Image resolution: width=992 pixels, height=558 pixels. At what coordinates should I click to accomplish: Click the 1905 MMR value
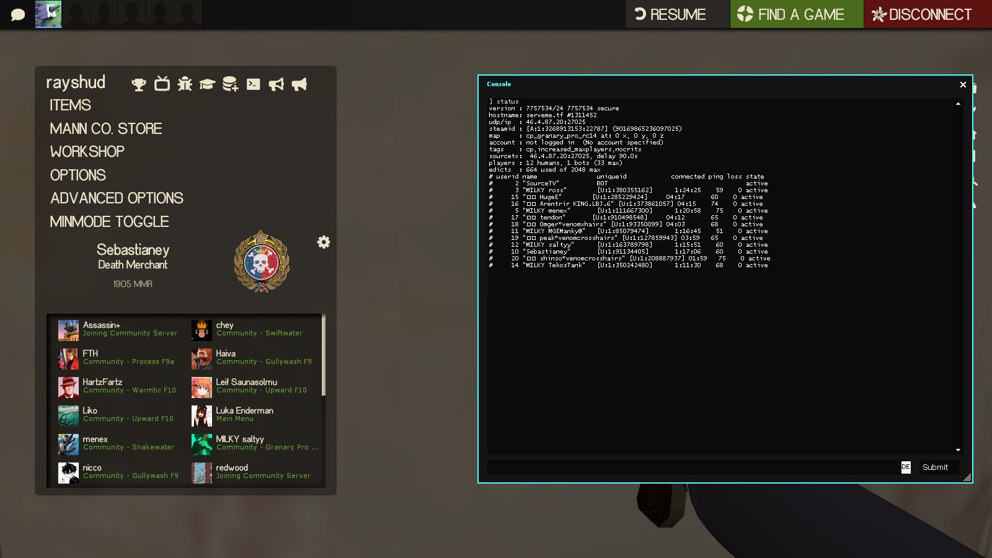(133, 284)
